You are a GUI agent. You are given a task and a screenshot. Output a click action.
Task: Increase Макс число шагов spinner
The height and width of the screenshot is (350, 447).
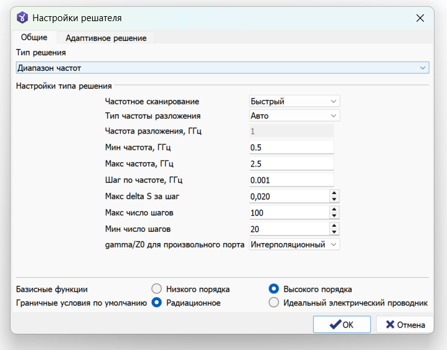coord(334,209)
